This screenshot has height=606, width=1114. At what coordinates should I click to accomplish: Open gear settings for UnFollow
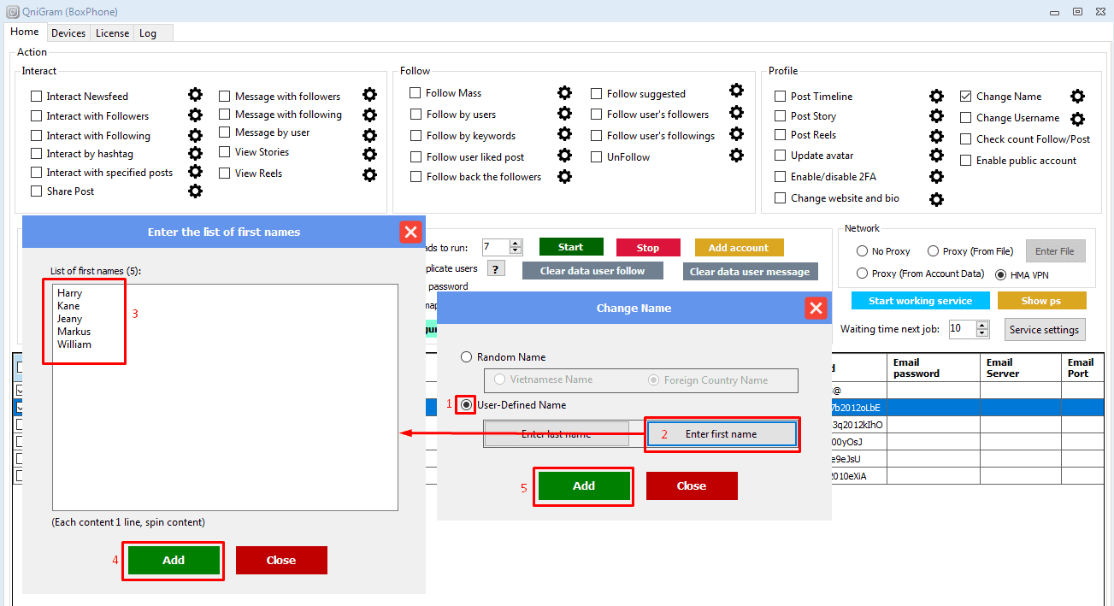736,156
